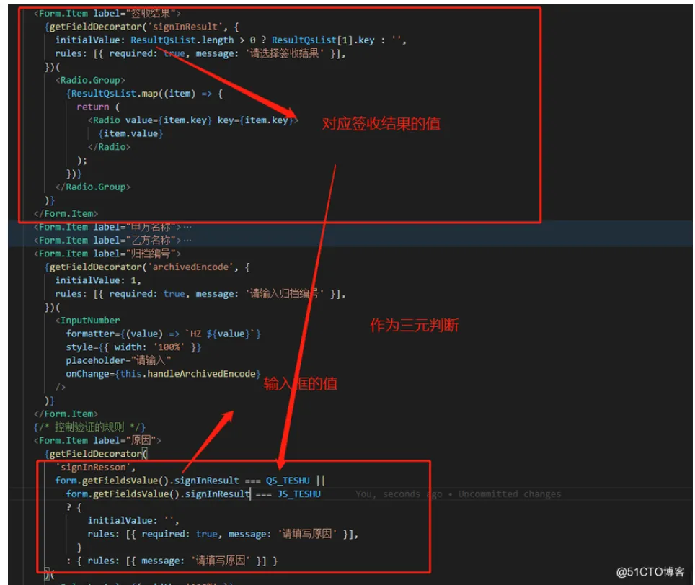Image resolution: width=695 pixels, height=585 pixels.
Task: Click the JS_TESHU constant
Action: [298, 494]
